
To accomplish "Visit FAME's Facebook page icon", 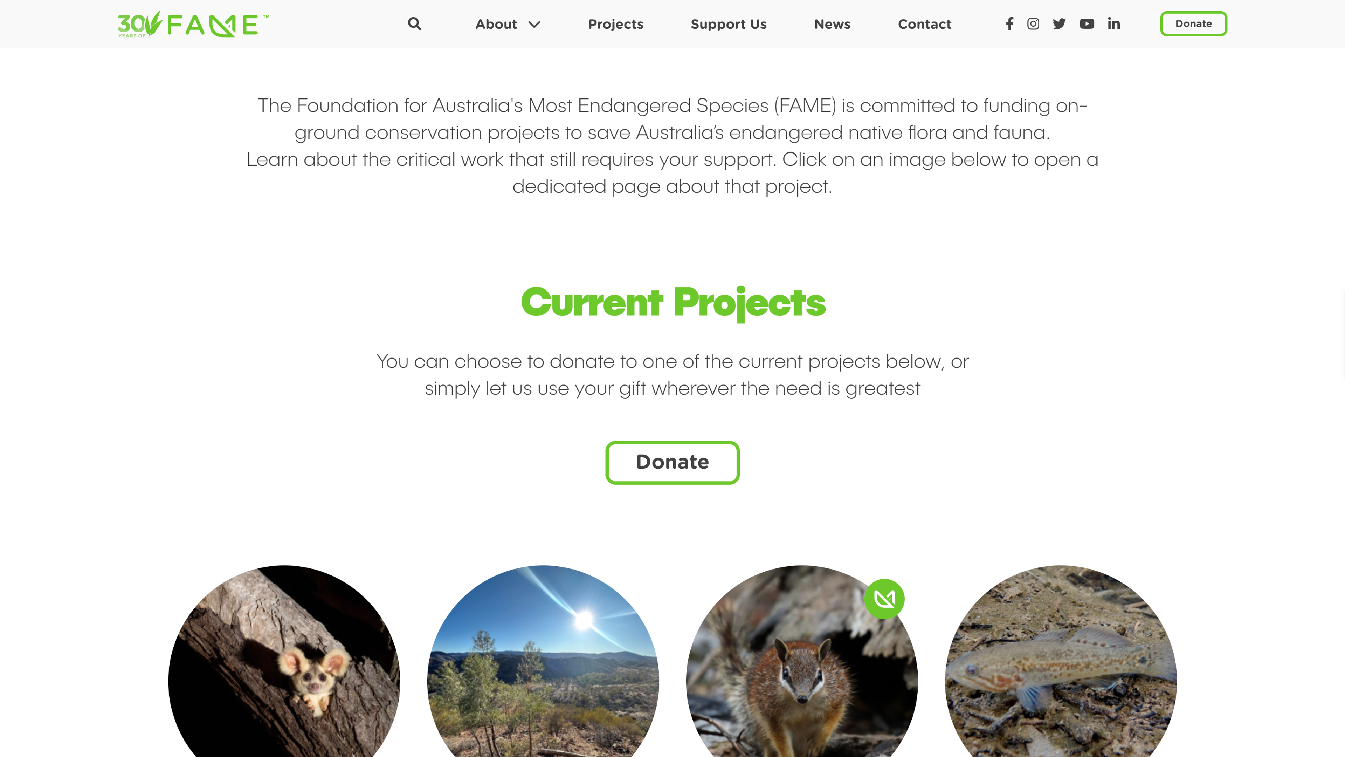I will coord(1009,24).
